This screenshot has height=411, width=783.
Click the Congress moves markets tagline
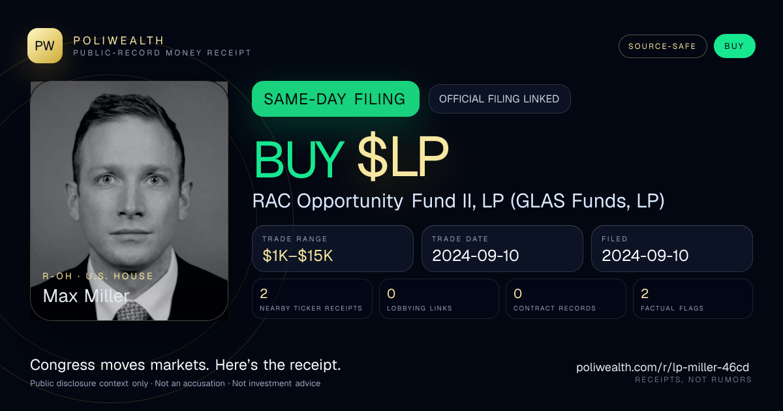185,365
